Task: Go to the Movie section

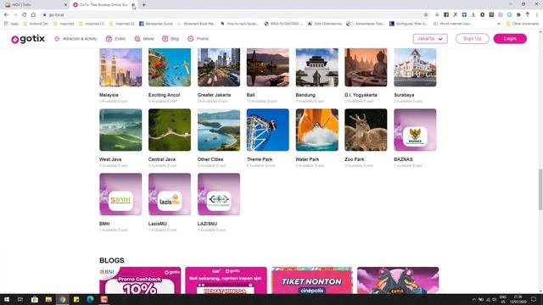Action: (144, 39)
